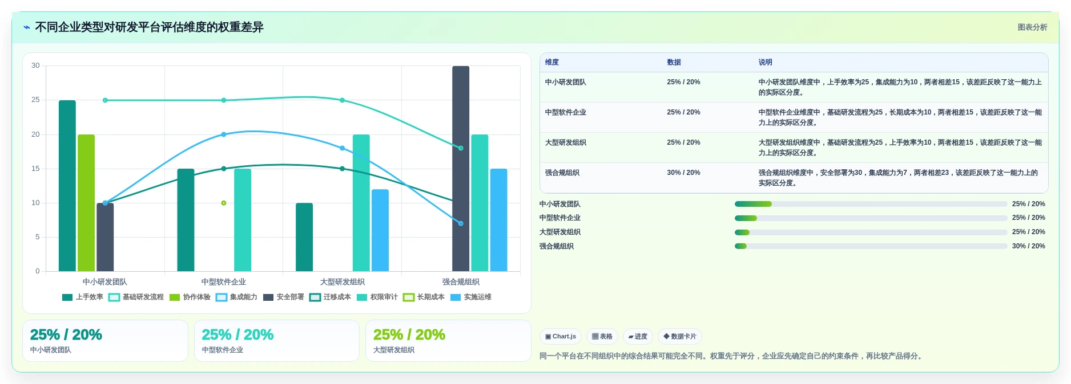Click the teal bar at 25 in 中小研发团队
This screenshot has width=1071, height=384.
(x=67, y=186)
